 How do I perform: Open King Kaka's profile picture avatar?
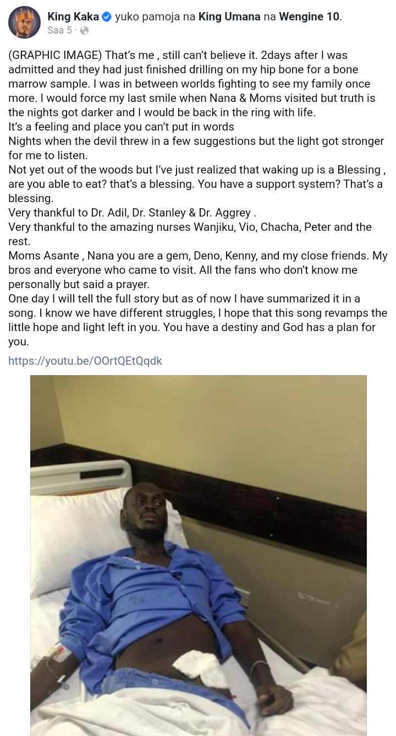point(24,23)
